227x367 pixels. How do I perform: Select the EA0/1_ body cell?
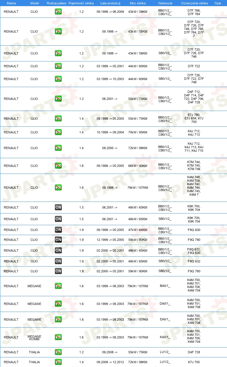pyautogui.click(x=165, y=320)
